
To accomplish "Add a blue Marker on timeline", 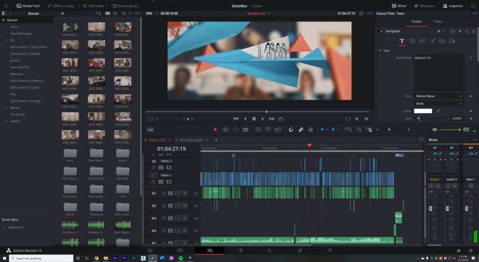I will click(333, 130).
